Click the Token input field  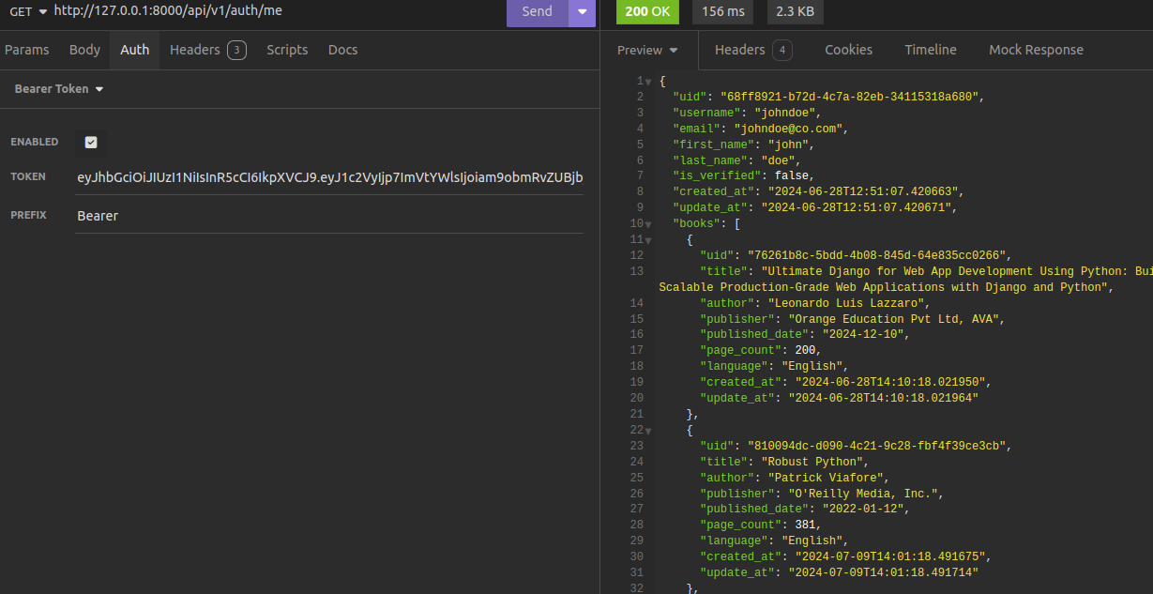point(329,177)
